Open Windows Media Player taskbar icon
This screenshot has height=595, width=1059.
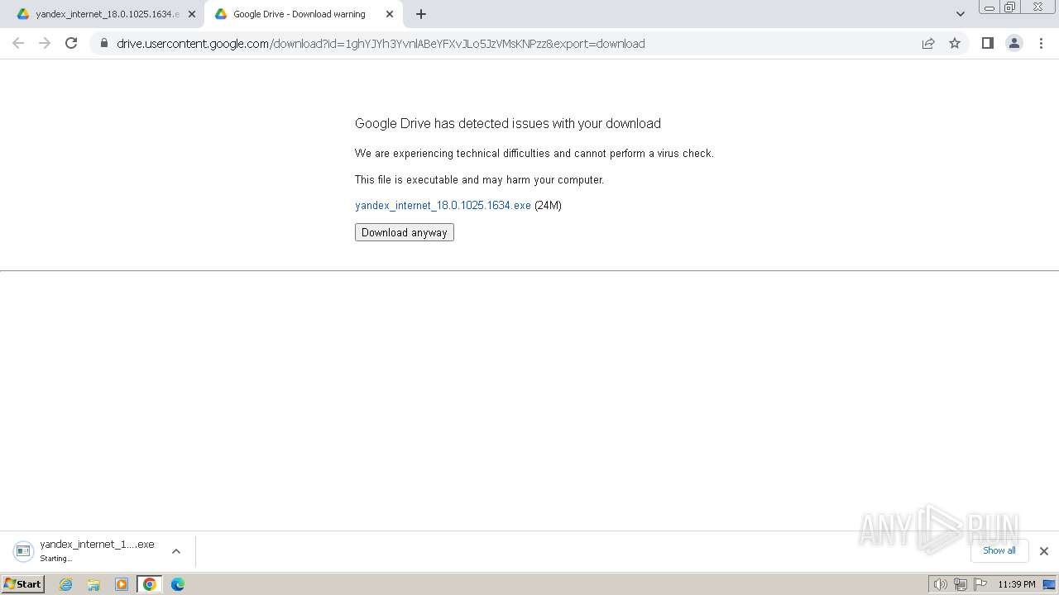point(122,584)
